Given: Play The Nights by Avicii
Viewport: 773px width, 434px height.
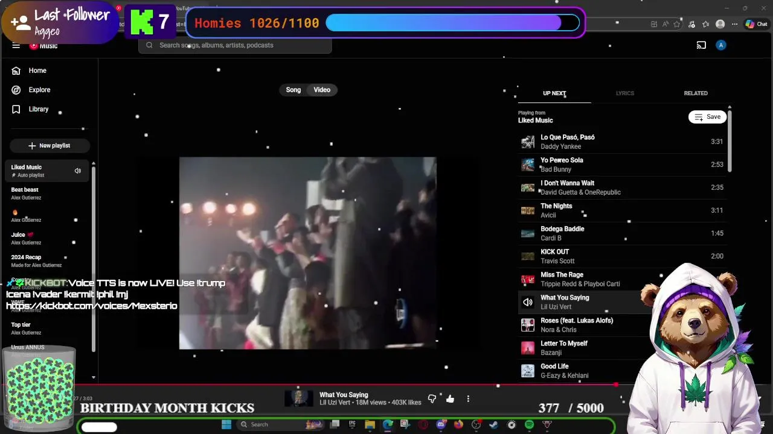Looking at the screenshot, I should pyautogui.click(x=622, y=210).
